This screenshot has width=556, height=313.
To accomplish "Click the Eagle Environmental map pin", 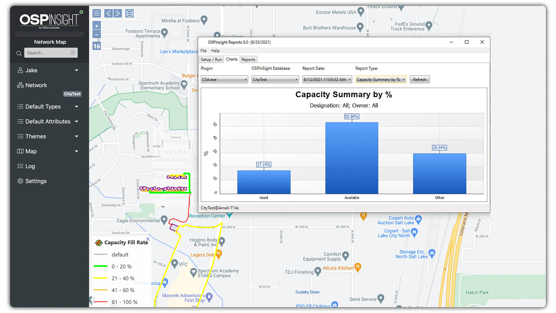I will (x=164, y=220).
